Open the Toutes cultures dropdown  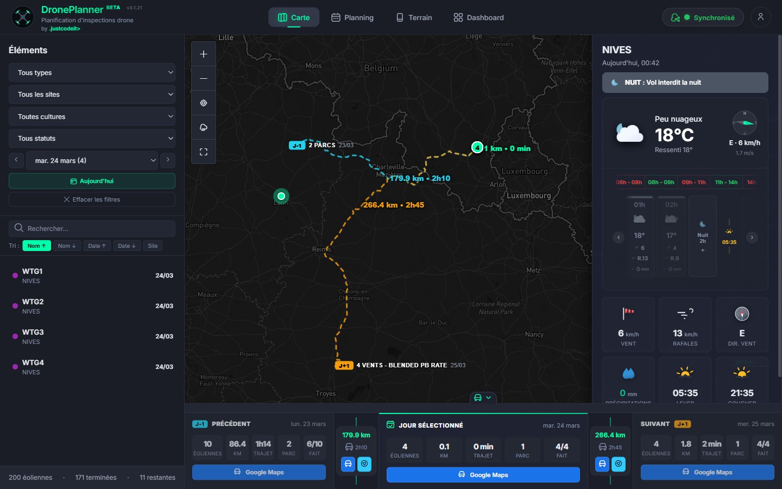tap(92, 117)
